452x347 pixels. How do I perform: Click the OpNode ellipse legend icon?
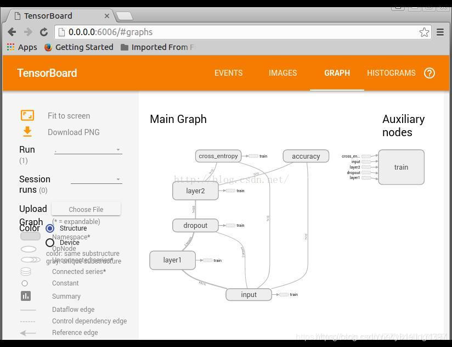click(x=29, y=249)
